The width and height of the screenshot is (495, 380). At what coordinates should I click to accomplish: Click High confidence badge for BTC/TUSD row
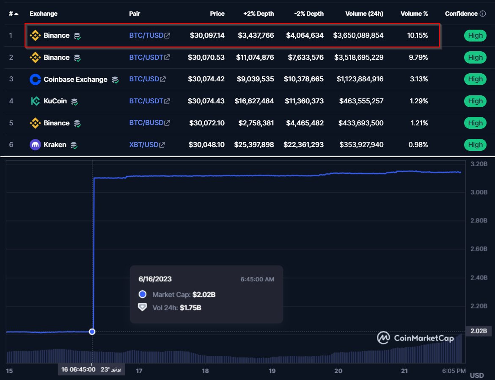[x=475, y=36]
